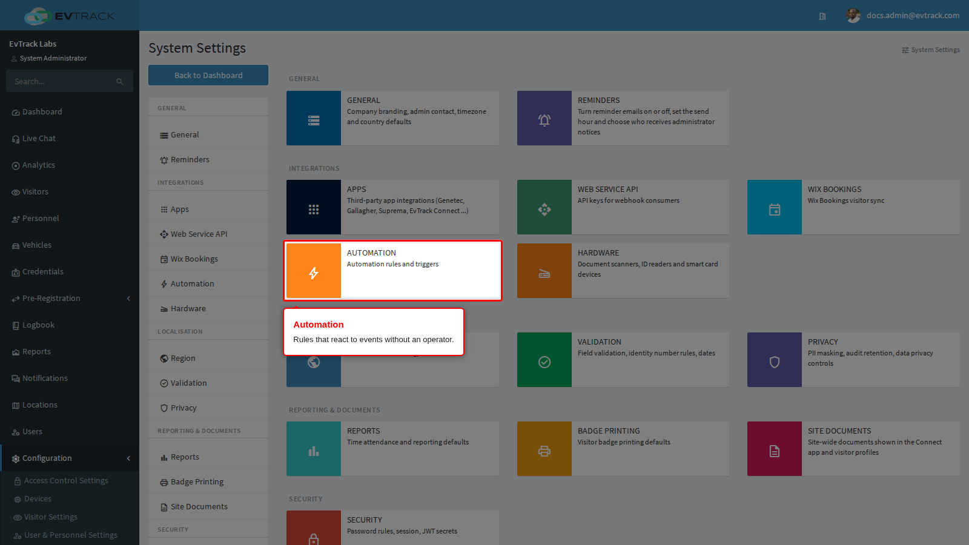Open the General settings tile icon
Image resolution: width=969 pixels, height=545 pixels.
click(314, 118)
